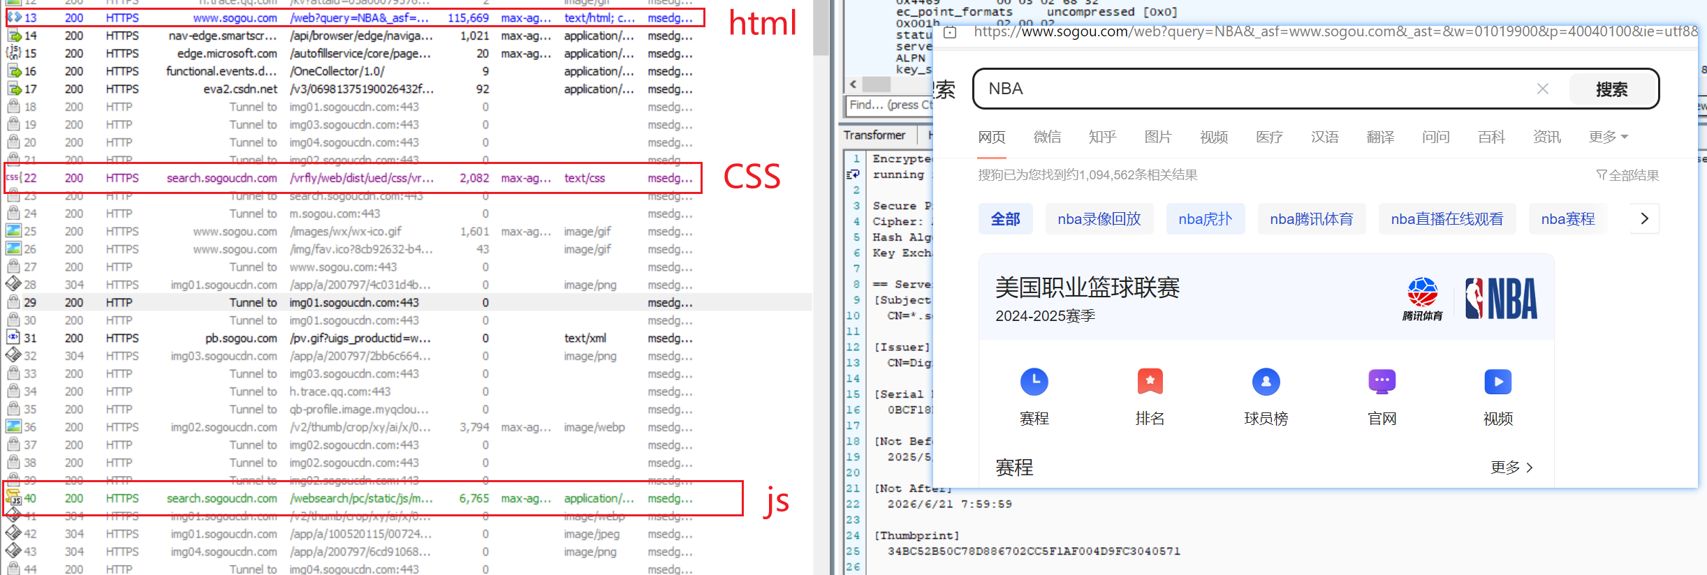
Task: Click body size 115,669 cell
Action: coord(468,17)
